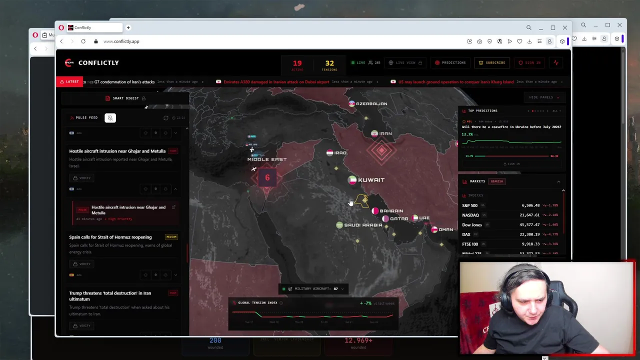This screenshot has width=640, height=360.
Task: Mute notifications with the bell-slash icon
Action: [110, 118]
